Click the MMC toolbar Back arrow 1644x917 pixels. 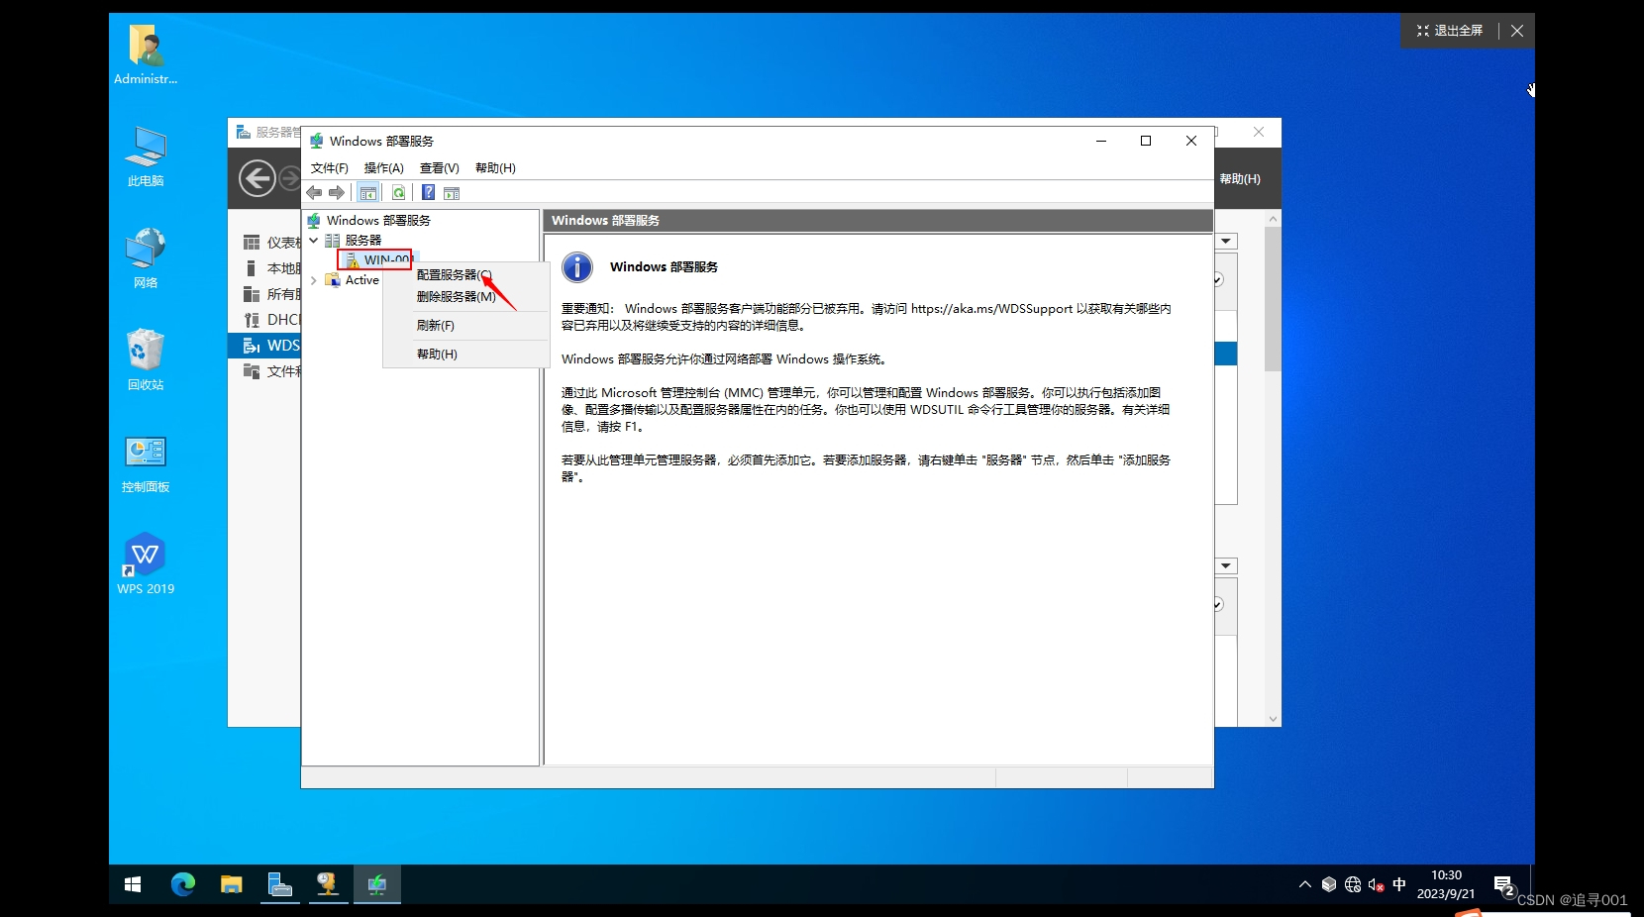coord(315,193)
